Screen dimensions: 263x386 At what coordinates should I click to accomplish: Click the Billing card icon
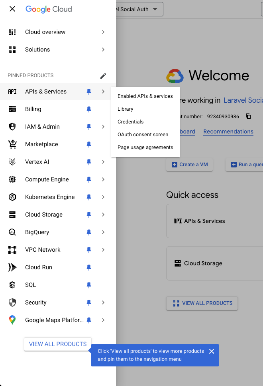[x=12, y=109]
